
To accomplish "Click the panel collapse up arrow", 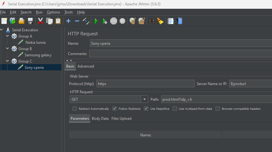I will [x=67, y=60].
